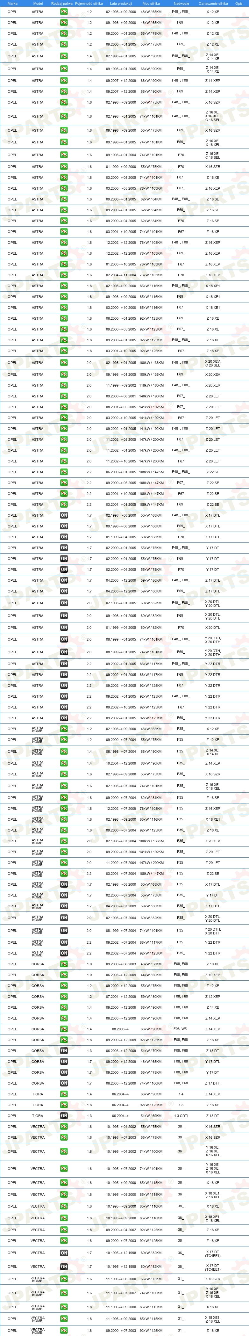Click petrol icon in Tigra Z 18 XE row
Screen dimensions: 249x1336
(x=64, y=1105)
